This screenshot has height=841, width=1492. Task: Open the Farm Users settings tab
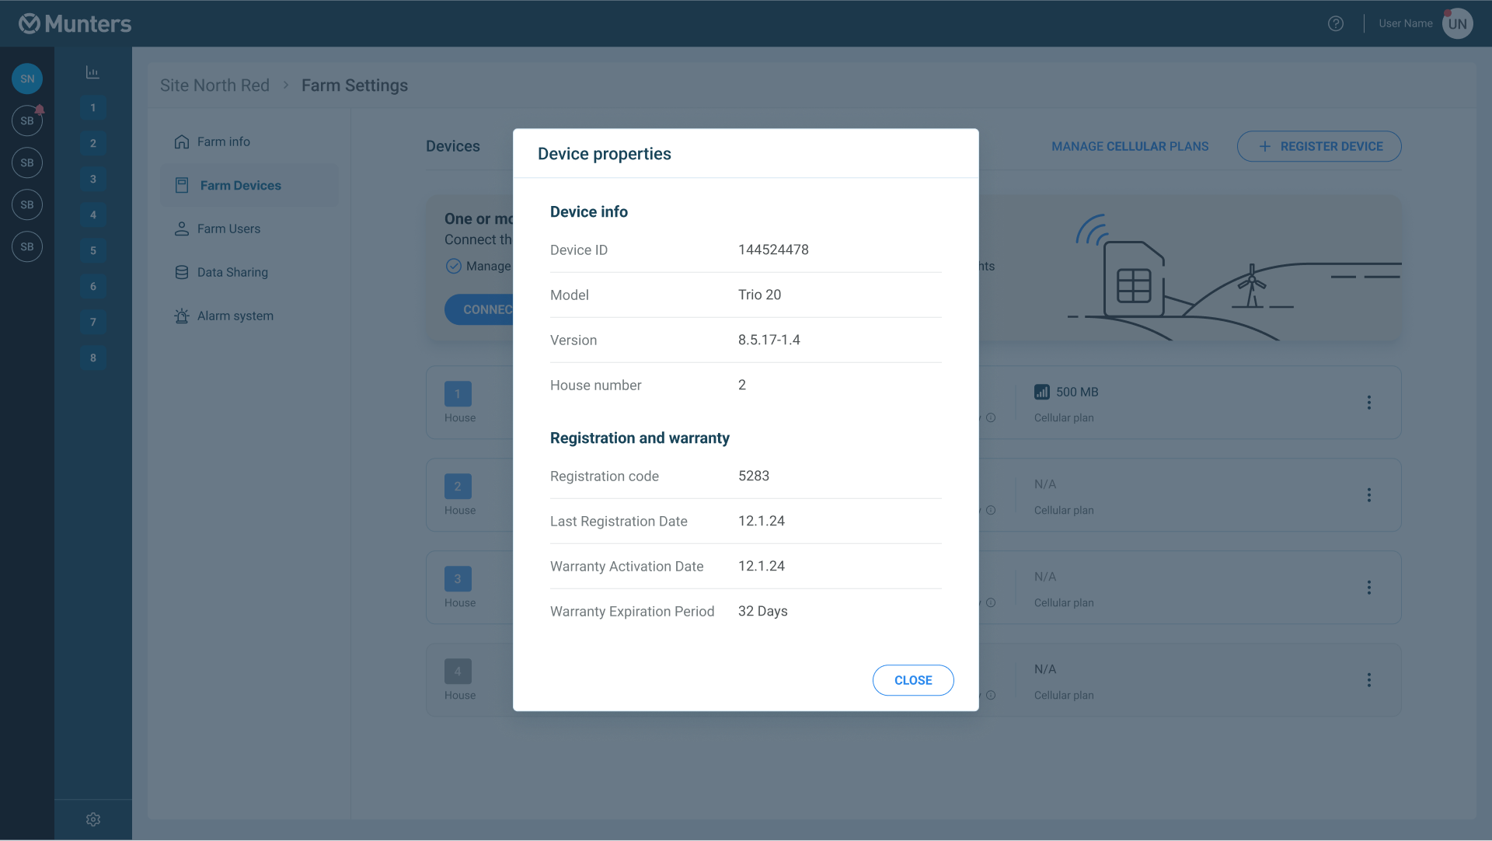point(228,229)
